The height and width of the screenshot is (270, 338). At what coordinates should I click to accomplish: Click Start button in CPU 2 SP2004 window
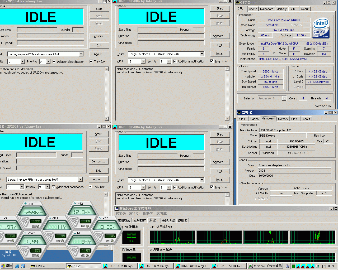(x=220, y=8)
